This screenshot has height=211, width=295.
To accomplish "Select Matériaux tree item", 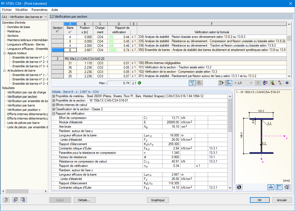I will 14,31.
